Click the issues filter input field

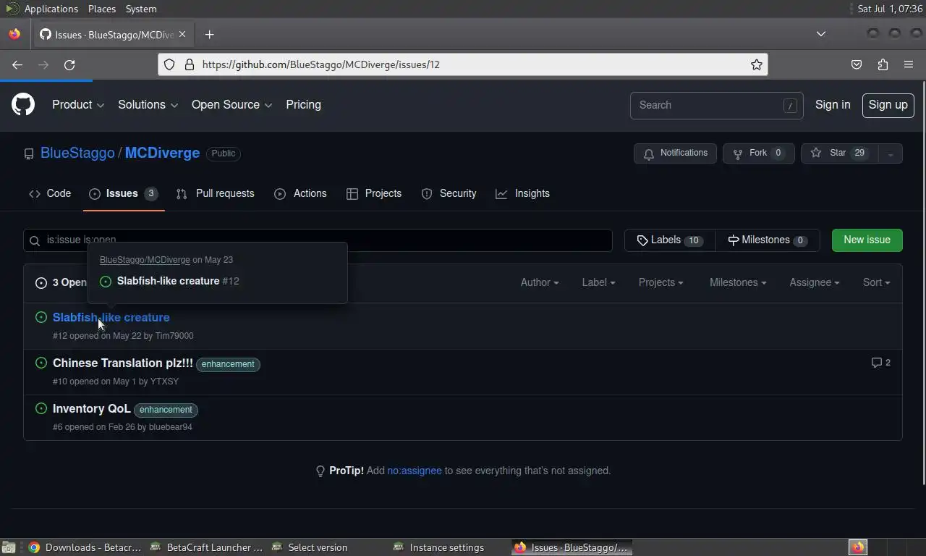point(318,240)
